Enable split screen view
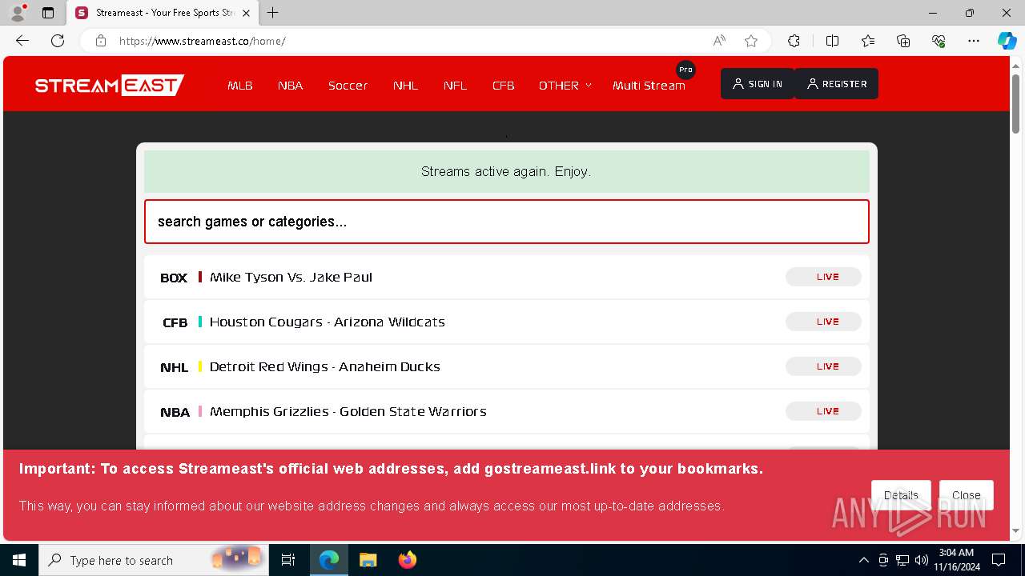The height and width of the screenshot is (576, 1025). [832, 41]
